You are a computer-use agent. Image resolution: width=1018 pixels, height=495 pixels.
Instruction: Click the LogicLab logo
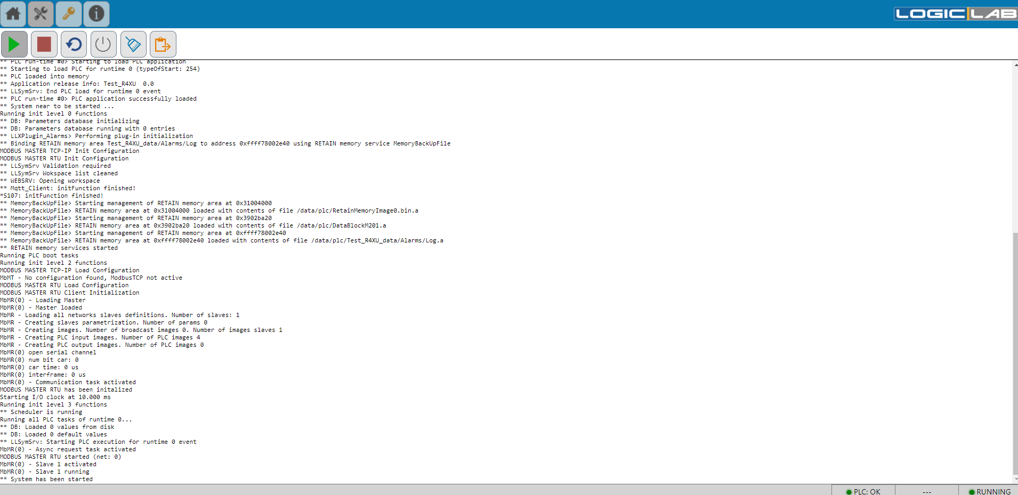(955, 14)
